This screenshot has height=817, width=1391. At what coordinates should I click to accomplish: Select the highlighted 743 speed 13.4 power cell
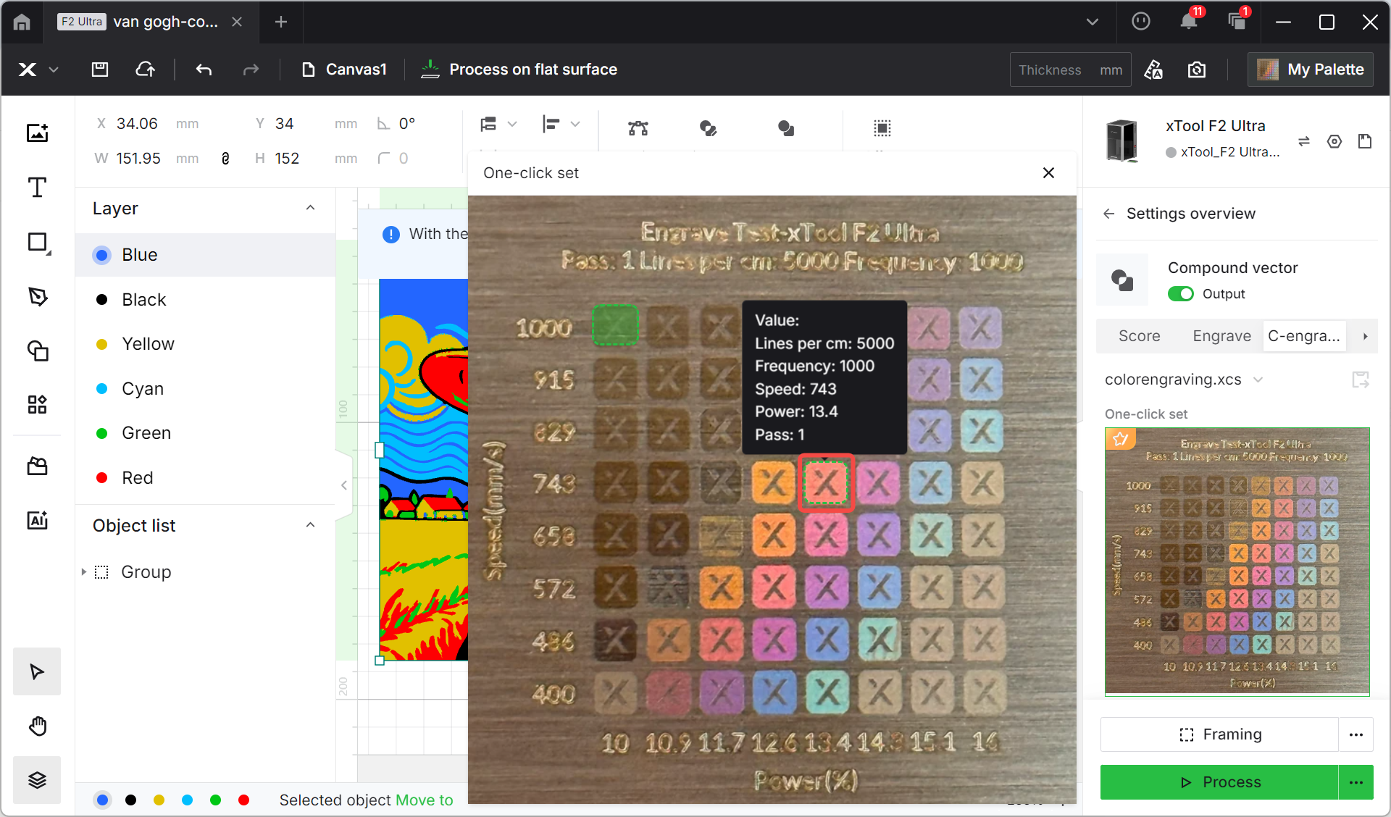(826, 483)
